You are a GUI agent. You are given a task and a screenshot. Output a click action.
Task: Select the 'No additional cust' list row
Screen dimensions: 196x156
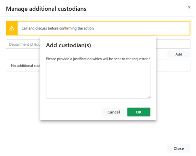(23, 65)
